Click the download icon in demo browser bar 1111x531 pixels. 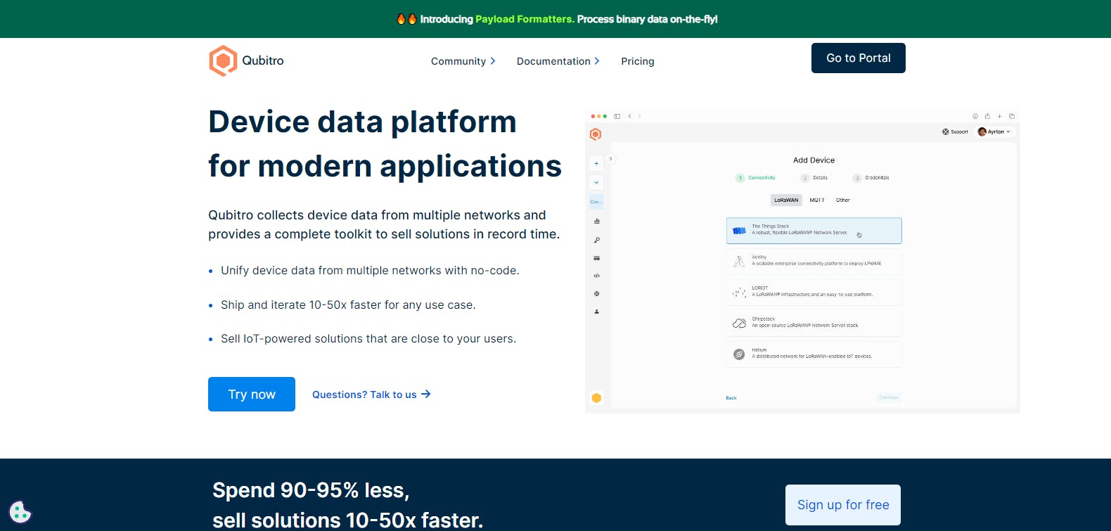point(975,116)
